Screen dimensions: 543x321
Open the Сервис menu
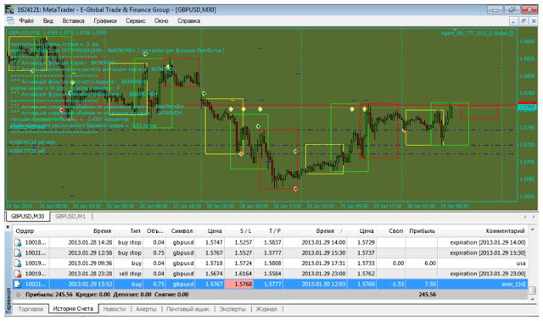(x=135, y=20)
